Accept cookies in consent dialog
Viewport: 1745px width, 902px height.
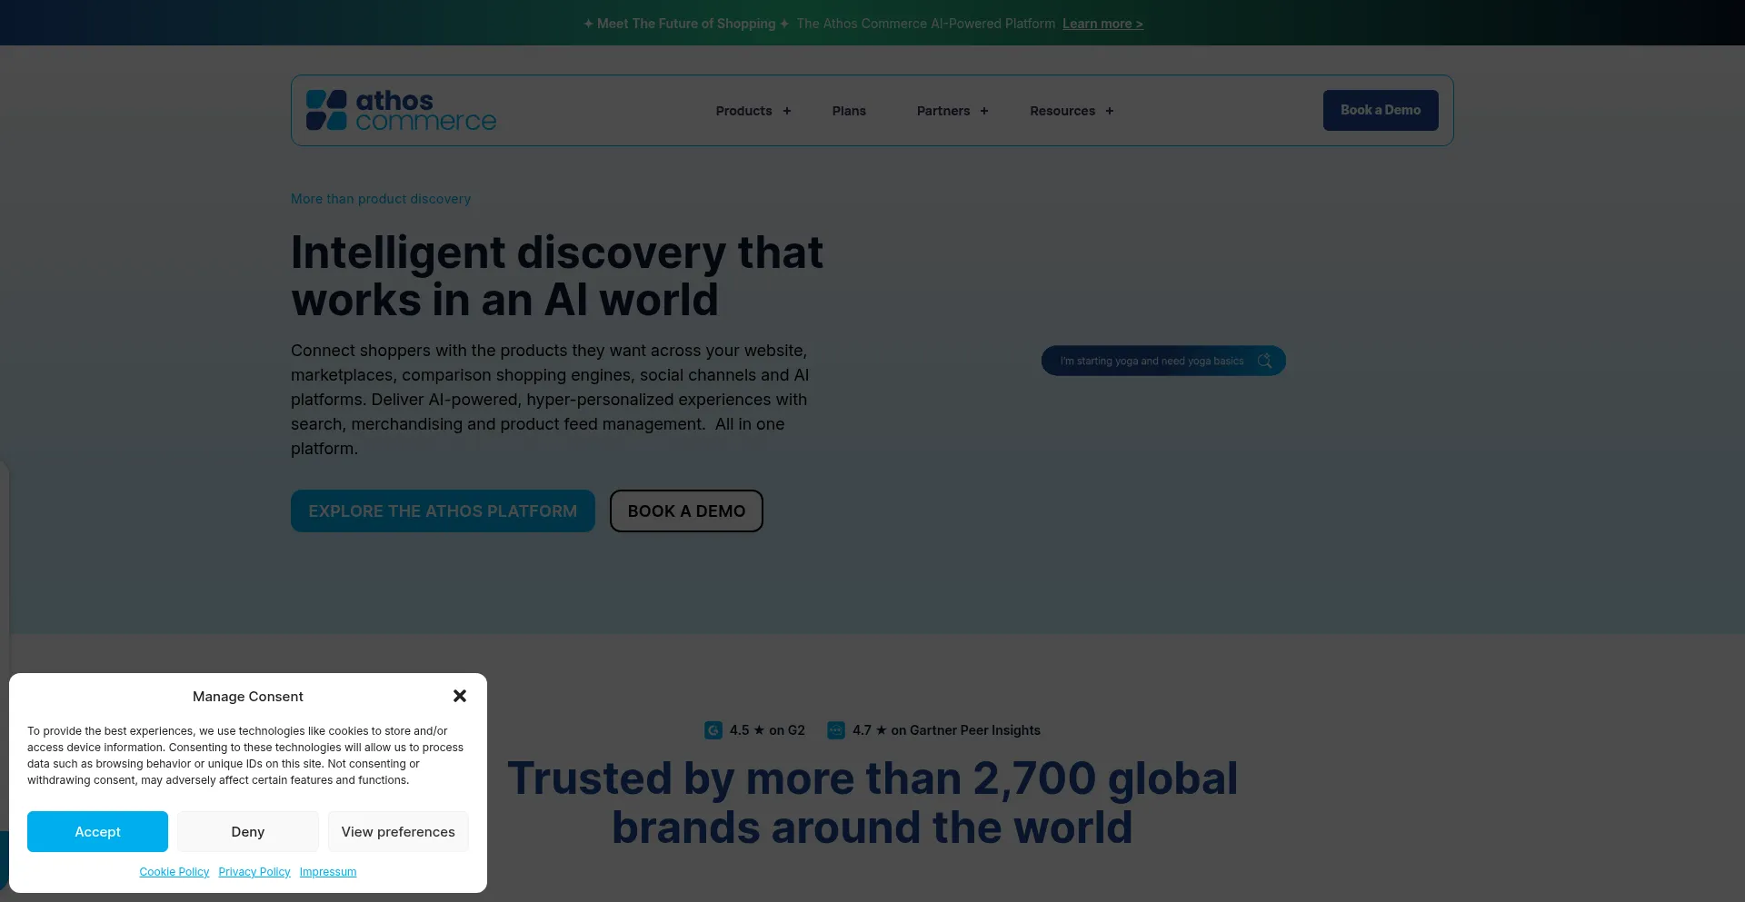point(97,832)
